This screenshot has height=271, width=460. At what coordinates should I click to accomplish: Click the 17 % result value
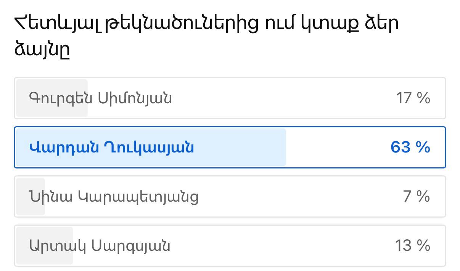[x=413, y=98]
